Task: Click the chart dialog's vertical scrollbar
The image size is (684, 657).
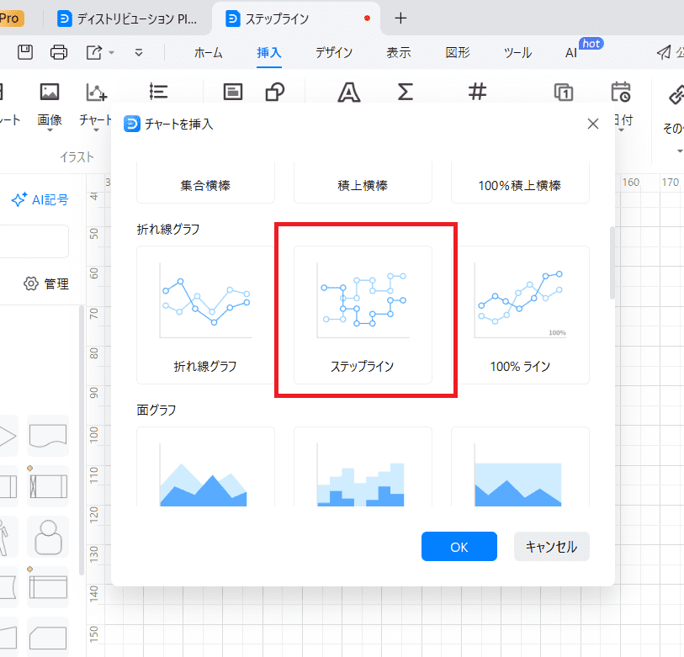Action: coord(612,261)
